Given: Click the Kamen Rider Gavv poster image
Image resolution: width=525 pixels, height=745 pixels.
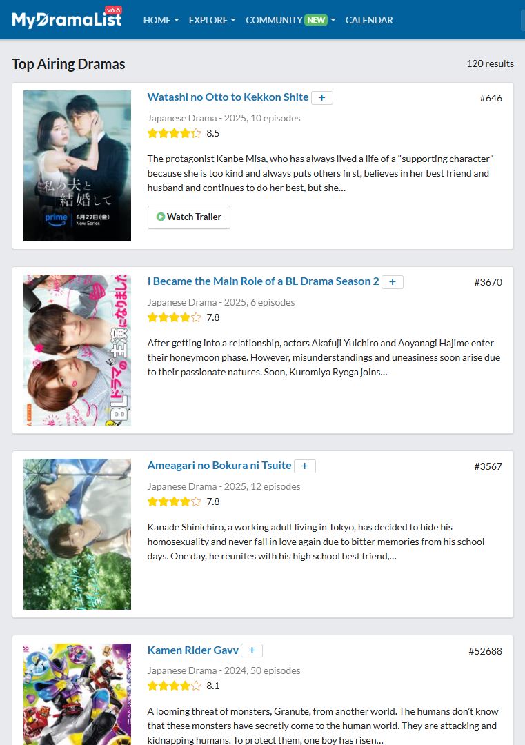Looking at the screenshot, I should (77, 694).
